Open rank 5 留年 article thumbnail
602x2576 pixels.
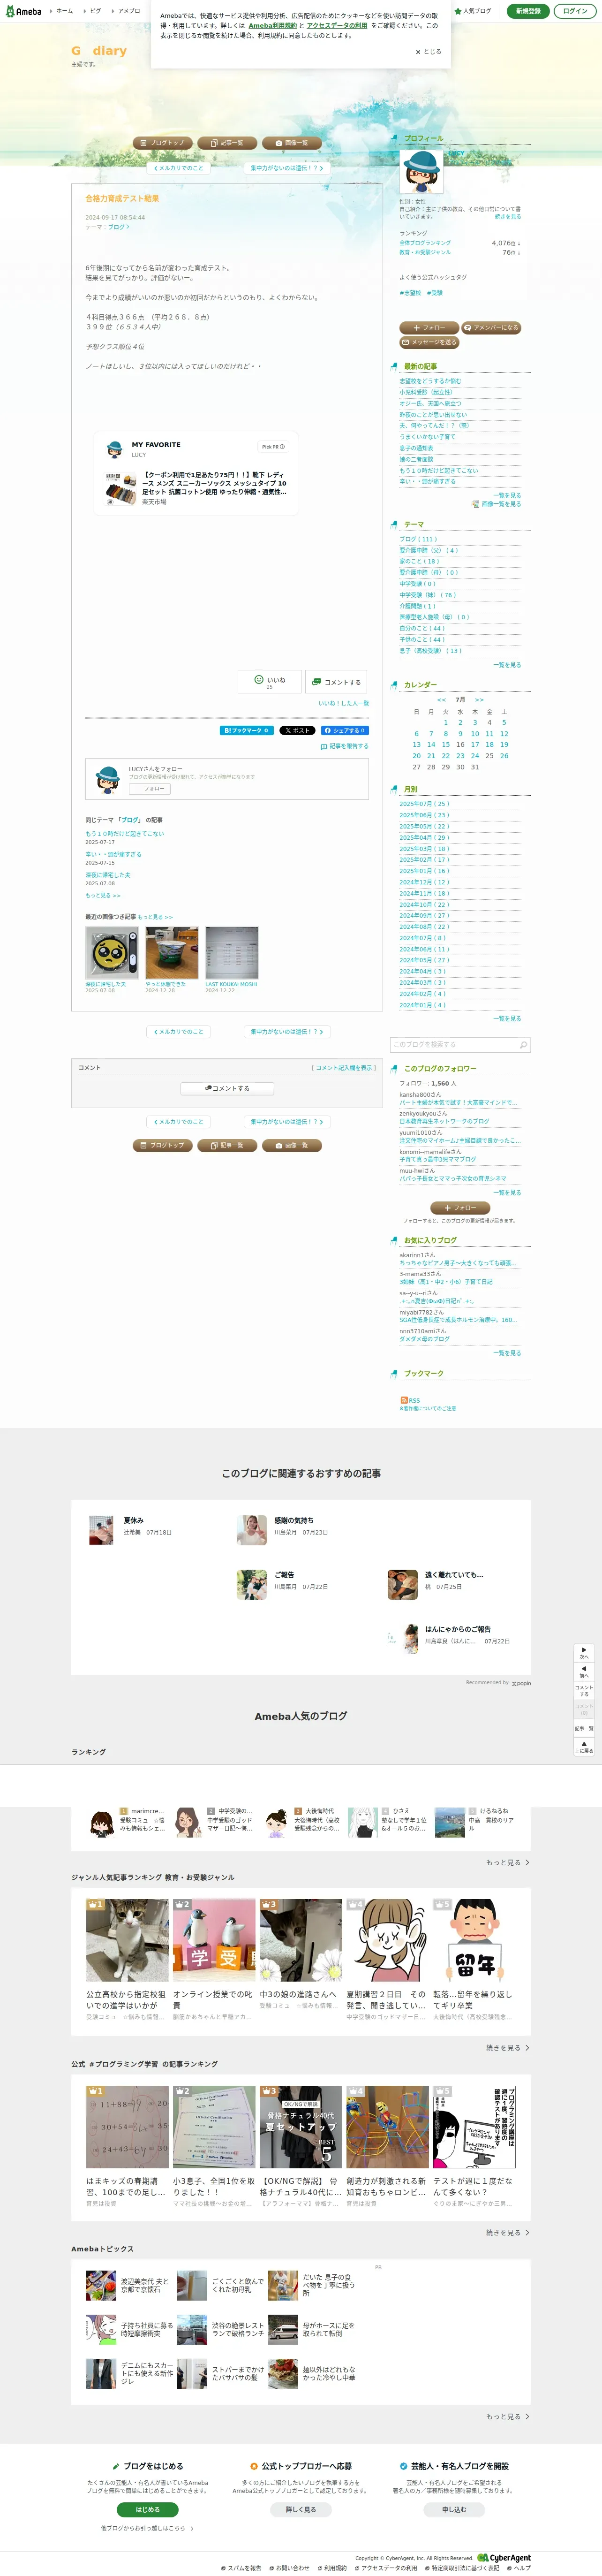474,1940
